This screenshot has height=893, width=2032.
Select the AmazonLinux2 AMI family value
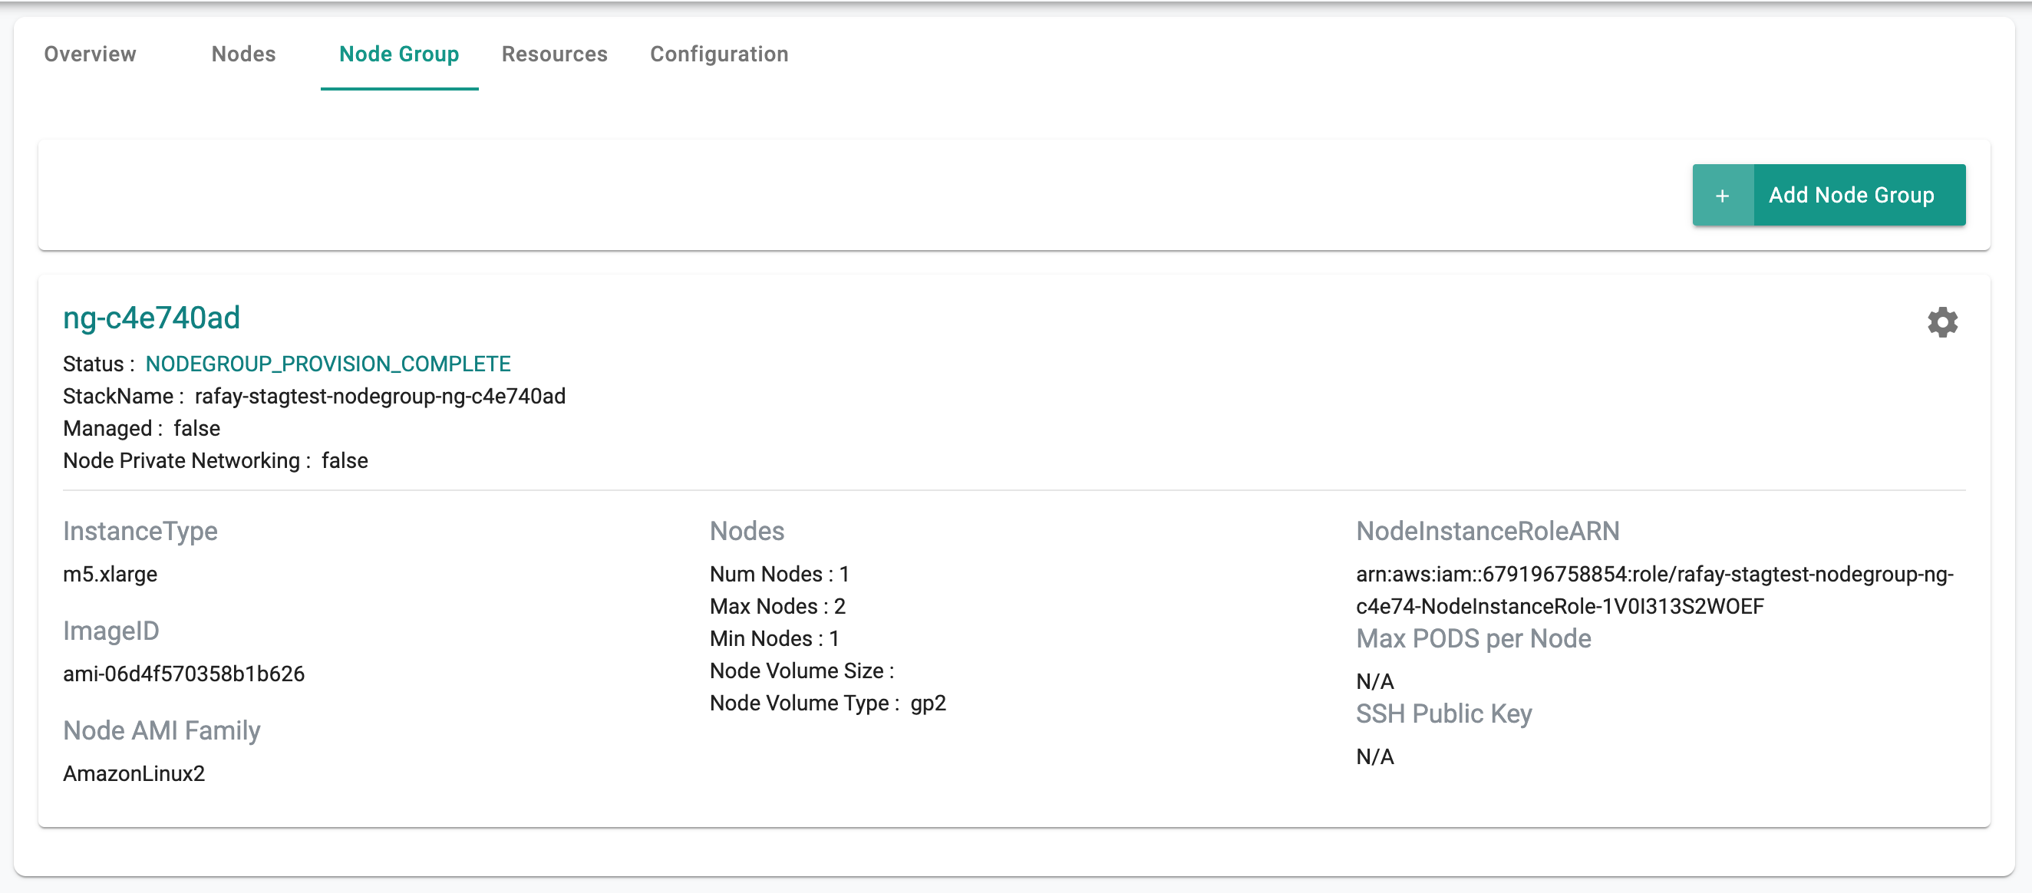134,773
